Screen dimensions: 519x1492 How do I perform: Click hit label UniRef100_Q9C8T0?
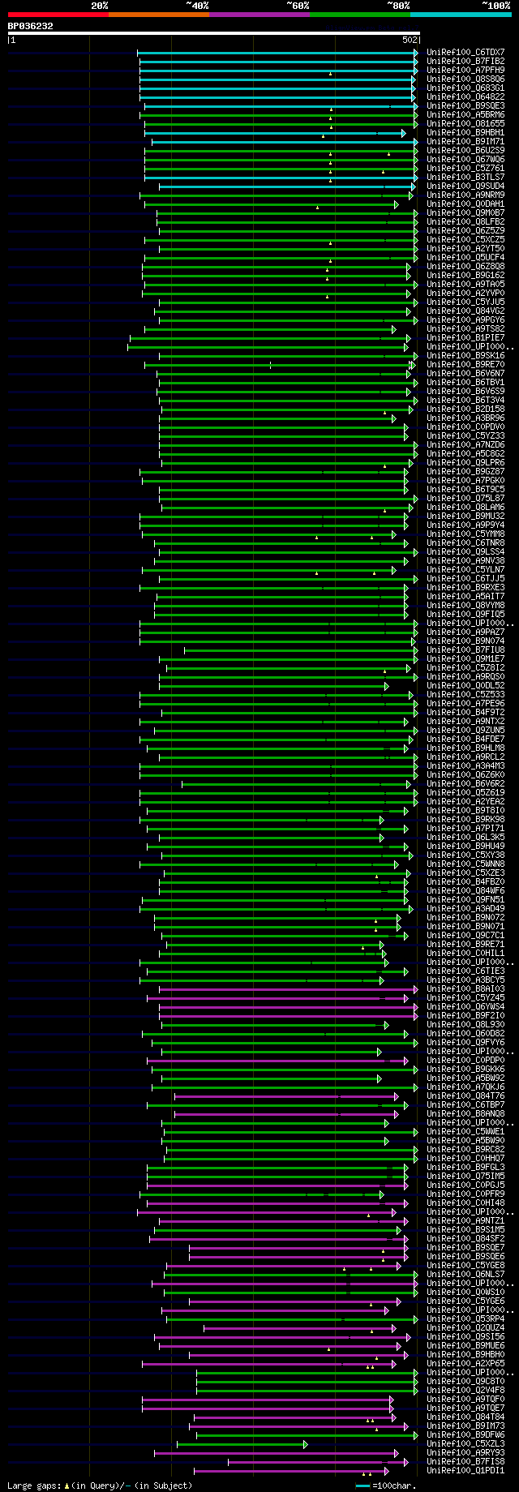[x=465, y=1381]
